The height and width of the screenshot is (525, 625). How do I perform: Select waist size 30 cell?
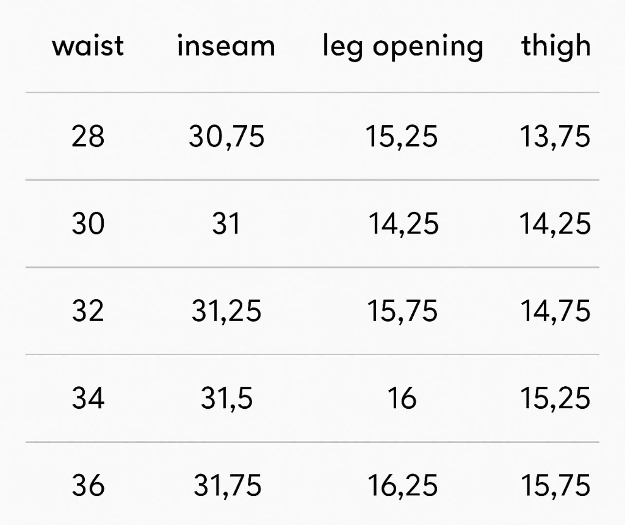click(88, 224)
